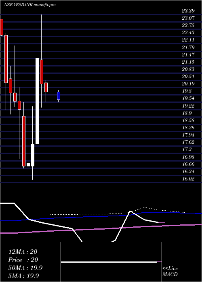Click the NSE YESBANK munafa.pro title
This screenshot has width=202, height=282.
[29, 5]
